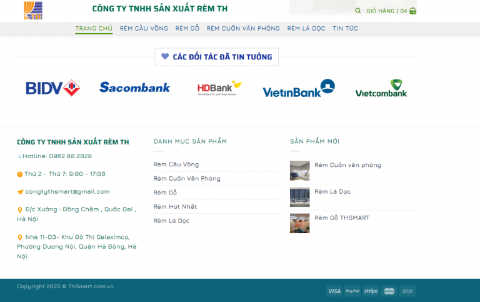Open RÈM CẦU VỒNG menu
480x302 pixels.
144,29
